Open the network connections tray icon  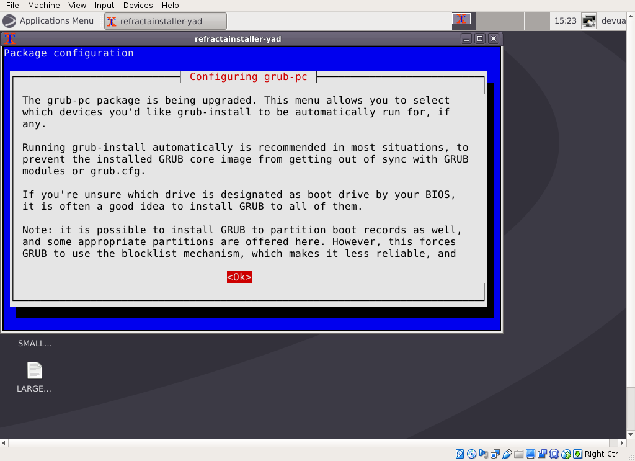point(589,21)
